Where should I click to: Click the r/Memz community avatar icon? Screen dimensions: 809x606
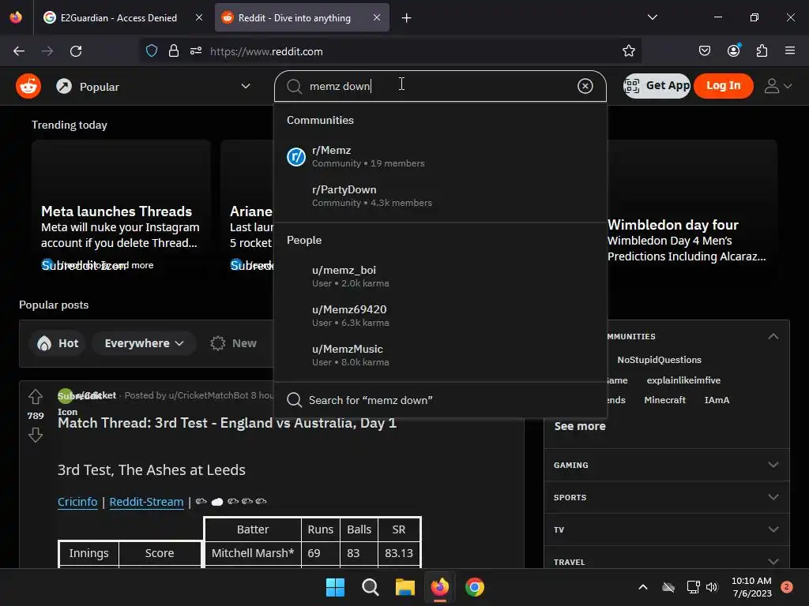[296, 157]
